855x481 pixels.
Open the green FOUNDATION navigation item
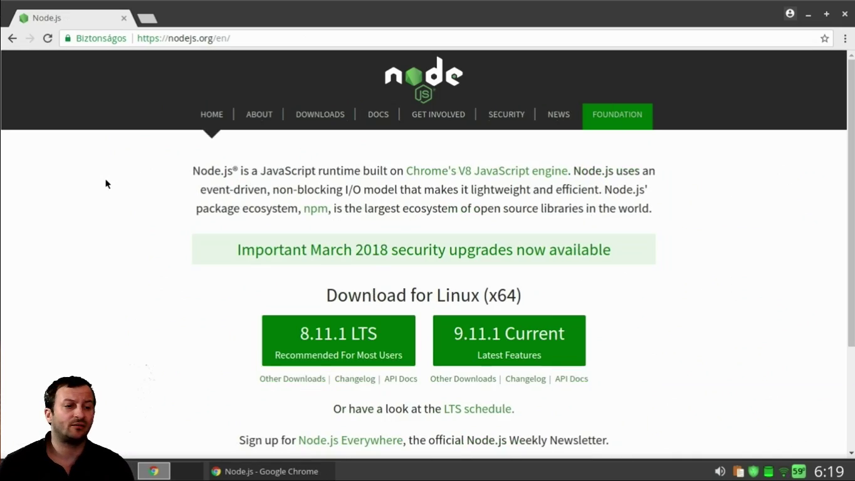617,116
